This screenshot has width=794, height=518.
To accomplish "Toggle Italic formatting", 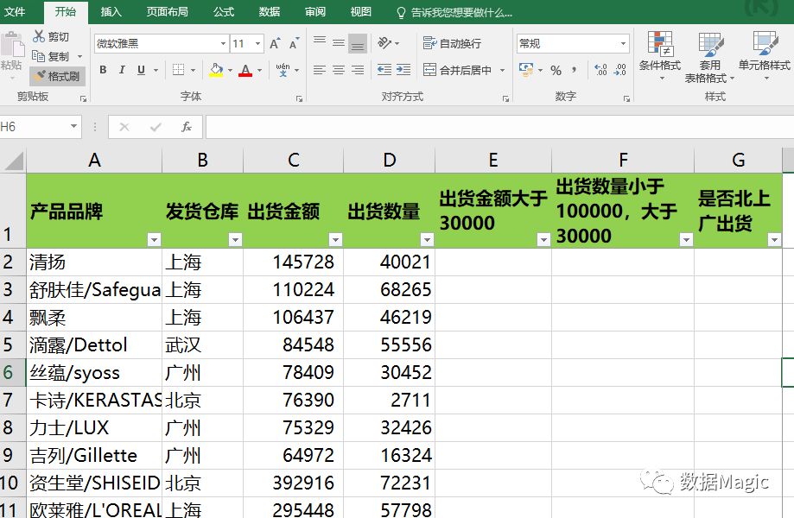I will click(x=122, y=70).
